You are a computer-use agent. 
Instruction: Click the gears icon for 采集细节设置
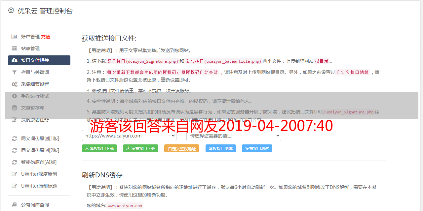click(15, 84)
